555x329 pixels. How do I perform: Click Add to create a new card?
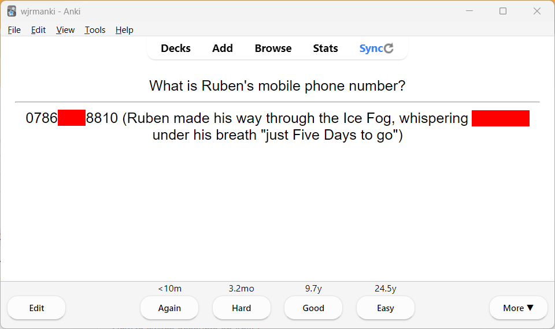click(x=223, y=48)
